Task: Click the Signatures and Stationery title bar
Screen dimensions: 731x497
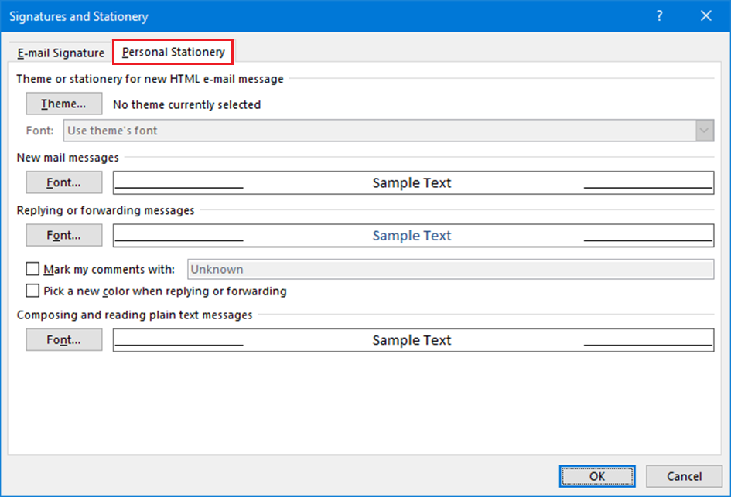Action: pyautogui.click(x=309, y=16)
